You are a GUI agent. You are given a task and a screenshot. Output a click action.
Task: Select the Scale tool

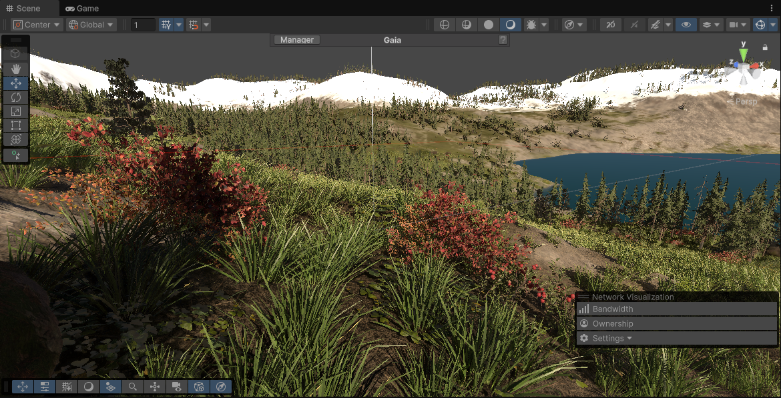(x=15, y=111)
